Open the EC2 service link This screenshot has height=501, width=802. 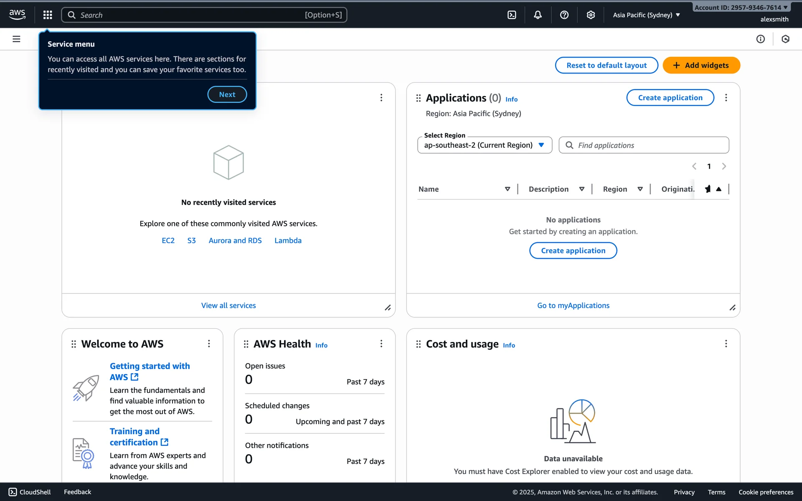tap(168, 240)
